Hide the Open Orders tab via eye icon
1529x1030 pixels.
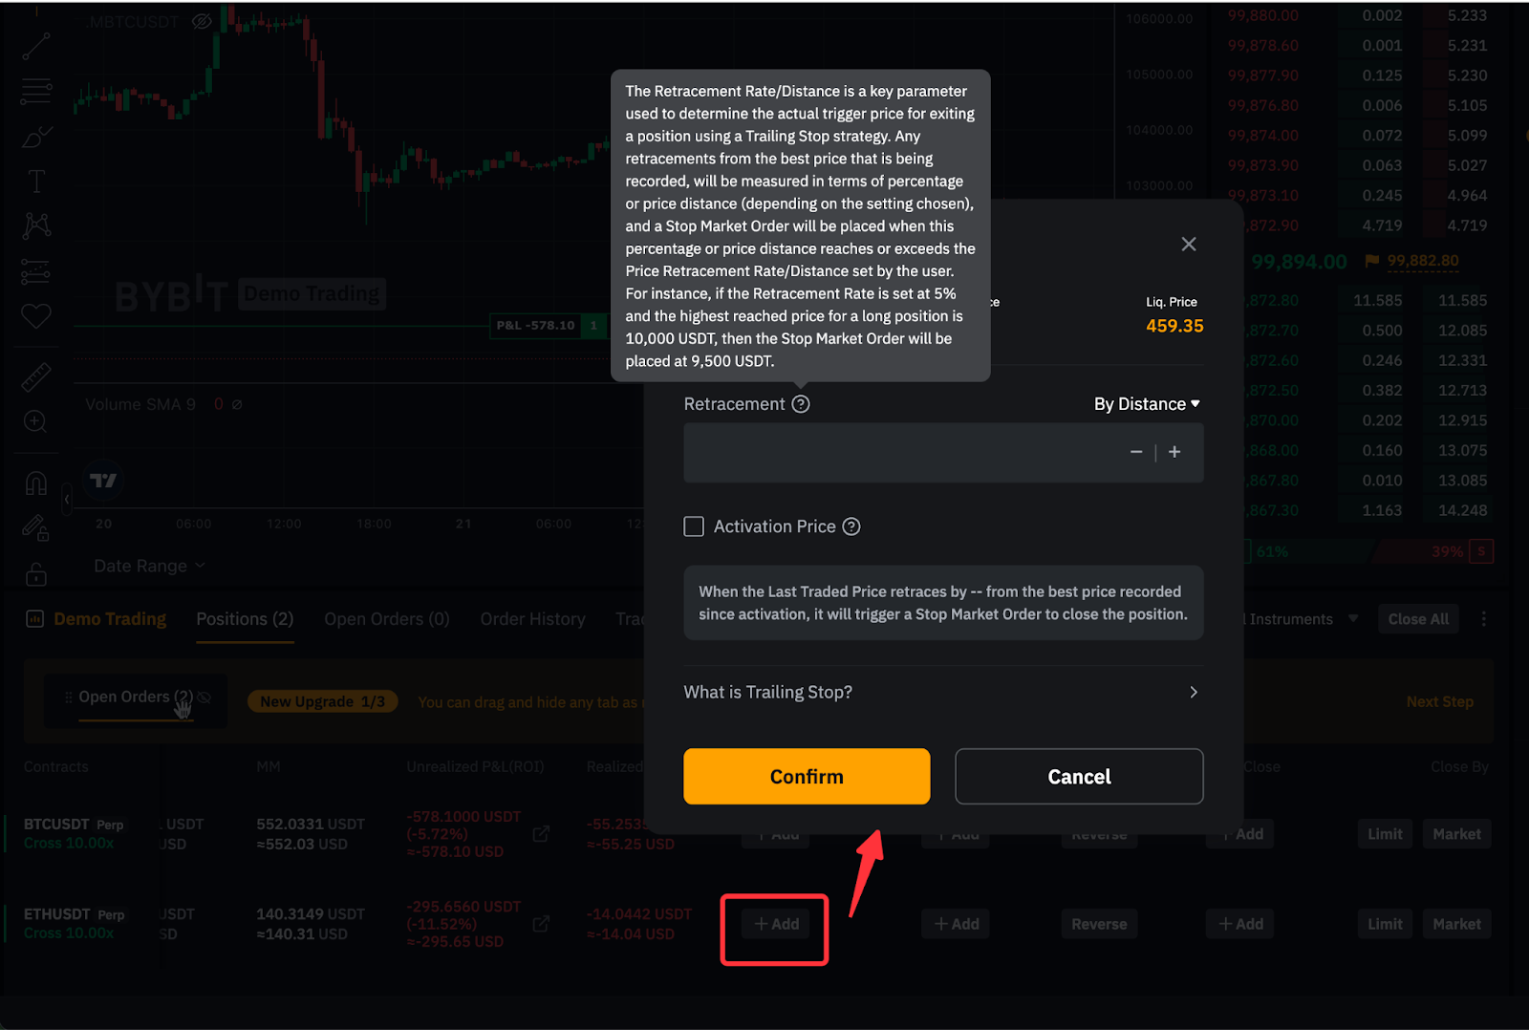[x=205, y=697]
